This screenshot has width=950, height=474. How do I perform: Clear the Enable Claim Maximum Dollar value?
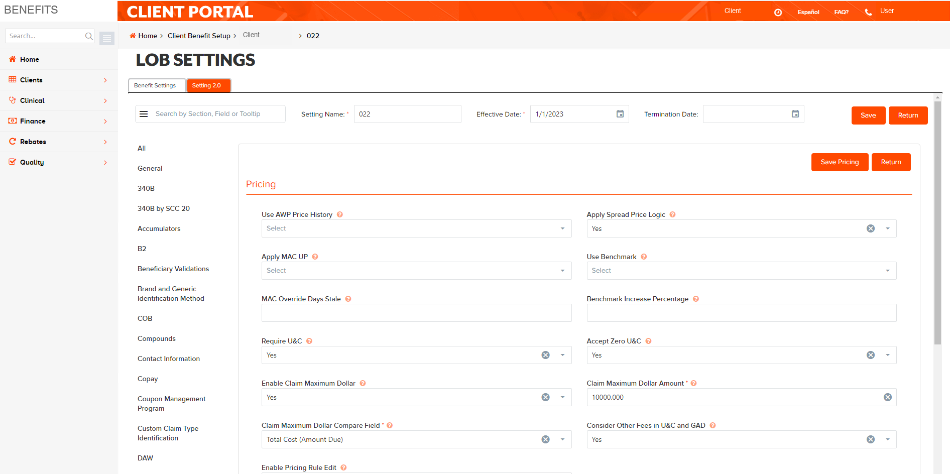[x=545, y=397]
